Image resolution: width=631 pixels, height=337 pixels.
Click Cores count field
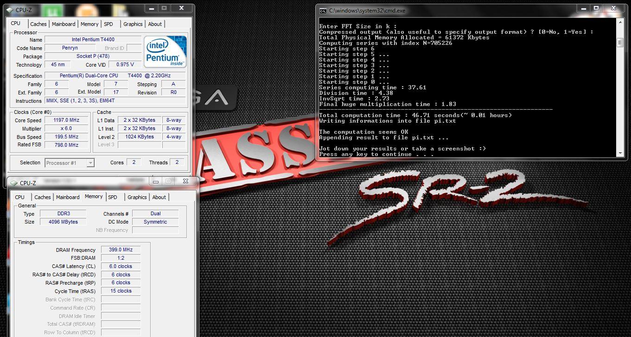134,162
